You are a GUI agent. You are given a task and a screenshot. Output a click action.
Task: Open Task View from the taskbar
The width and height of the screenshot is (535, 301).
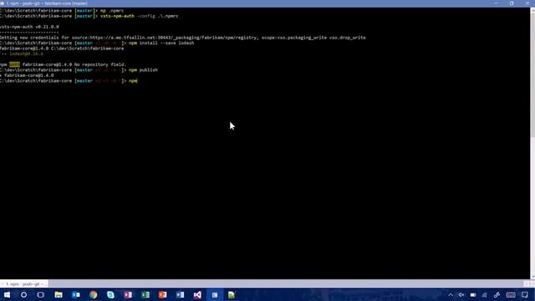(41, 295)
